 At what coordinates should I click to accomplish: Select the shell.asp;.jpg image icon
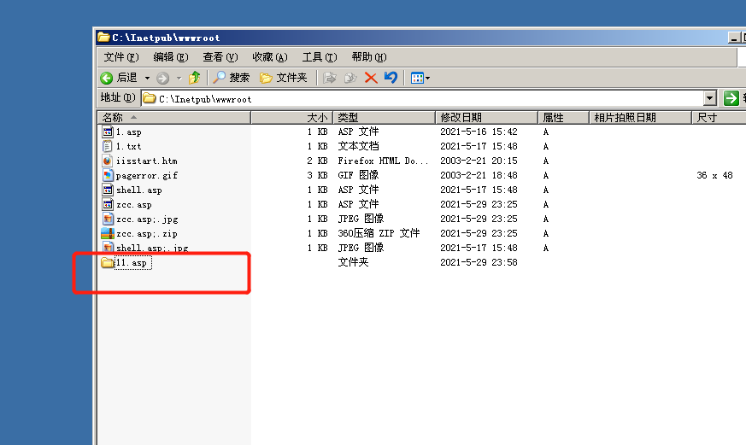[x=108, y=247]
